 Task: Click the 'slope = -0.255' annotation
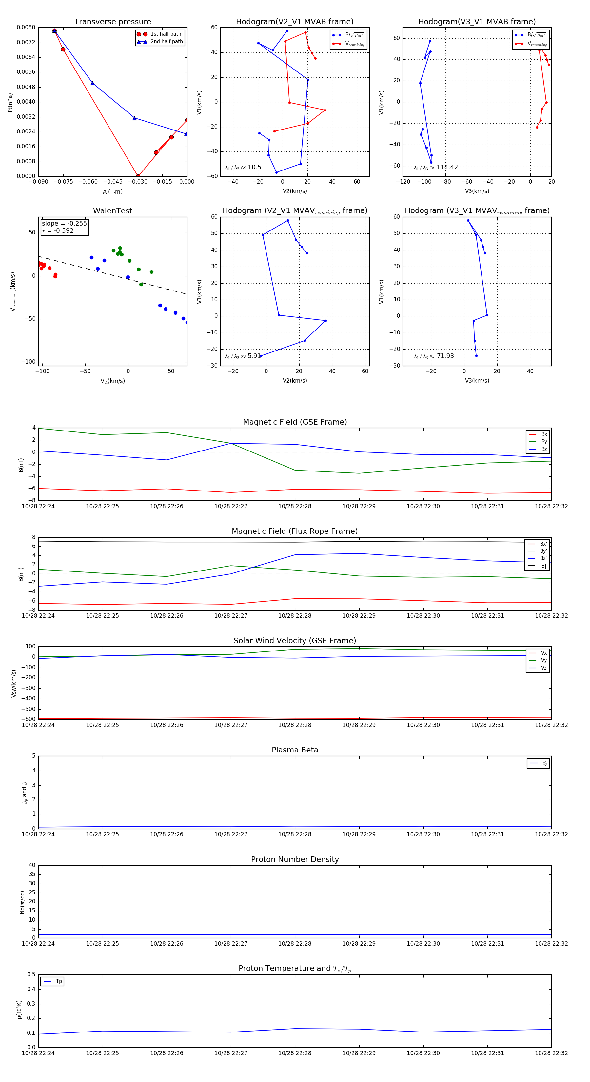(x=64, y=224)
